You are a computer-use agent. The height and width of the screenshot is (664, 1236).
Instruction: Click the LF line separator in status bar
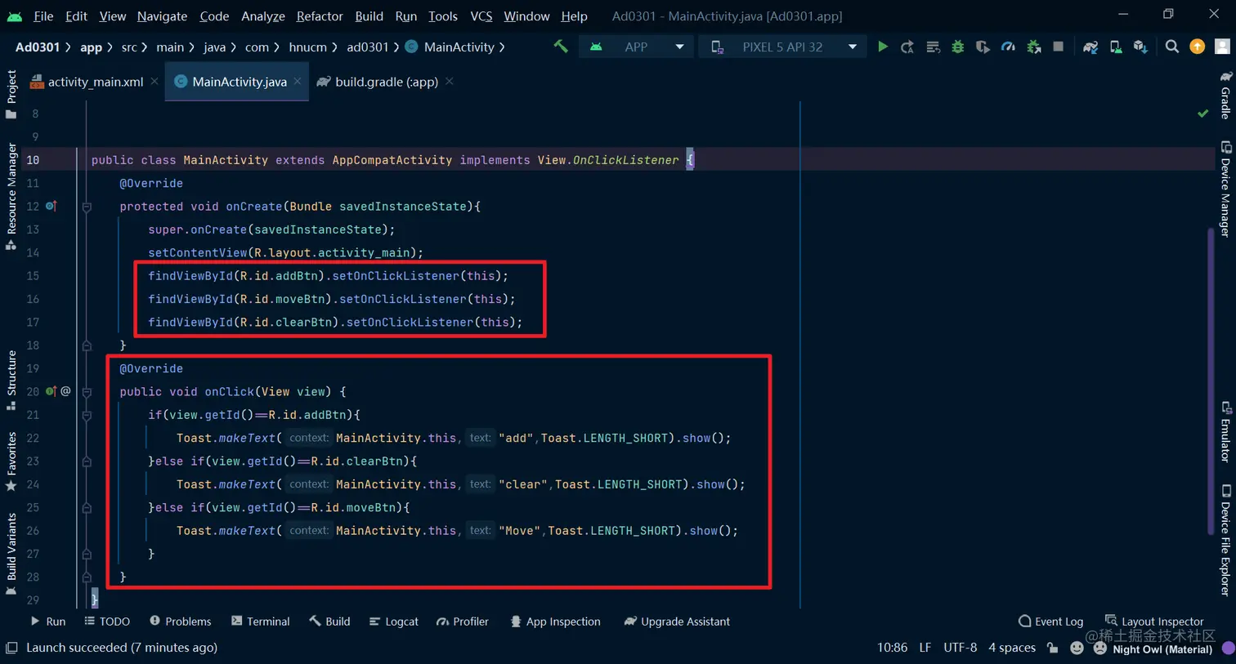tap(925, 648)
